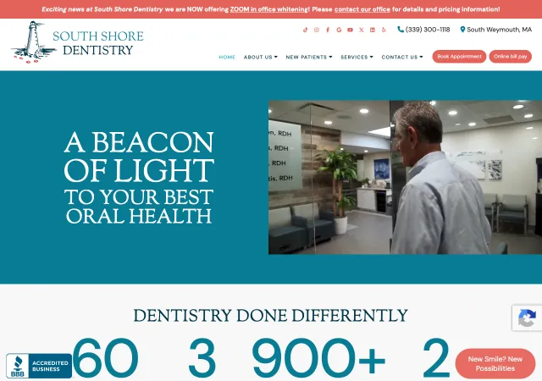The image size is (542, 381).
Task: Open the NEW PATIENTS menu
Action: tap(306, 57)
